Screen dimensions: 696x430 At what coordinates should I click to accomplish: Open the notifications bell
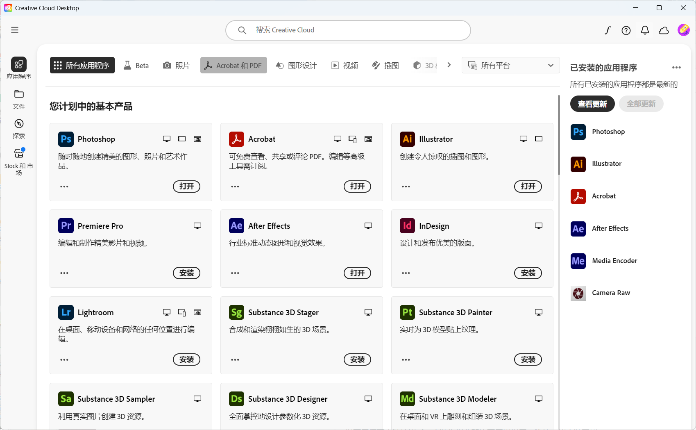pyautogui.click(x=645, y=30)
